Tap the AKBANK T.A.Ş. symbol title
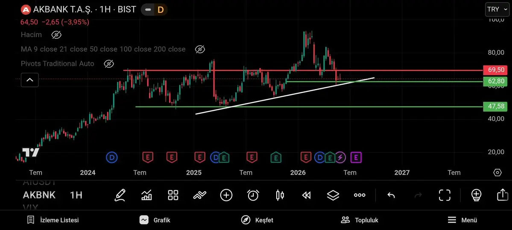This screenshot has height=230, width=512. point(64,9)
